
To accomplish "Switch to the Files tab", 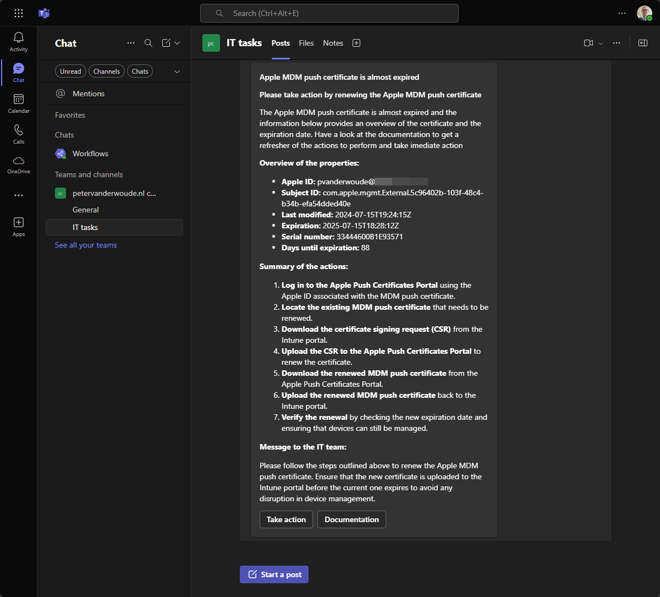I will pos(306,43).
